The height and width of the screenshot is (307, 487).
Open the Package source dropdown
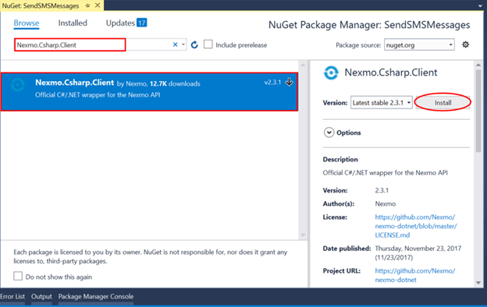pyautogui.click(x=419, y=45)
